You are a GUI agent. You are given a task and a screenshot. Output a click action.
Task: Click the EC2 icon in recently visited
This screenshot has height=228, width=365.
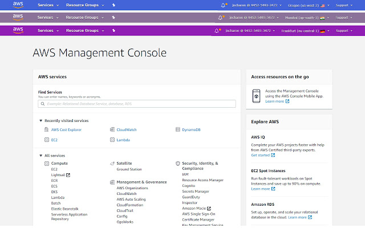pyautogui.click(x=47, y=140)
